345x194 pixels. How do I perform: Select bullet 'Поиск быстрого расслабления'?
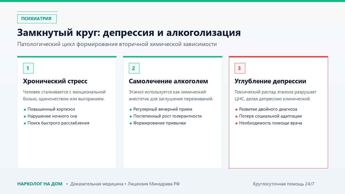pyautogui.click(x=58, y=123)
